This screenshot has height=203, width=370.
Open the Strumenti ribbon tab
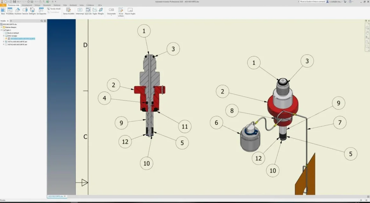(x=47, y=5)
